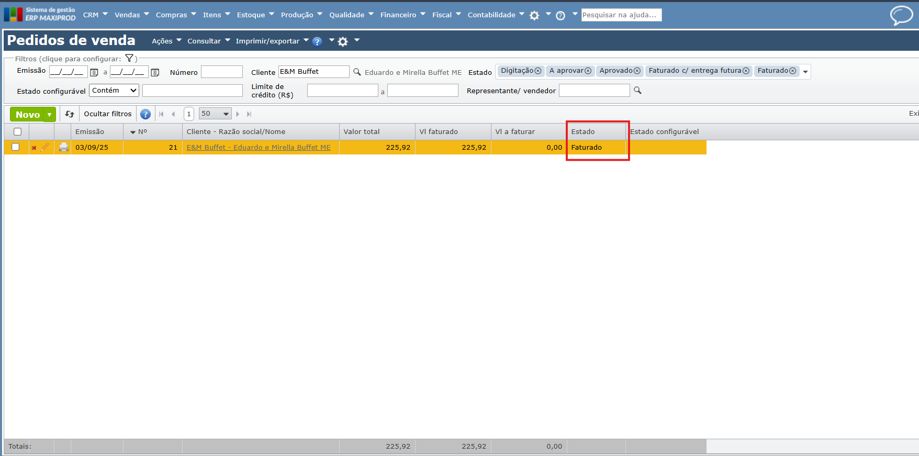Expand the Estado multi-select dropdown arrow

(x=805, y=72)
